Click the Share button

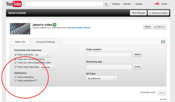[x=147, y=27]
